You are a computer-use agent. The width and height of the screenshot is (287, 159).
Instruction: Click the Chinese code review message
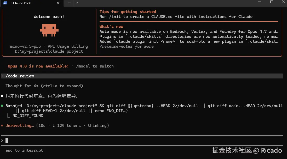click(x=42, y=96)
